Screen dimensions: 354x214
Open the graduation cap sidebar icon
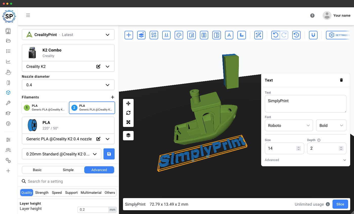8,113
